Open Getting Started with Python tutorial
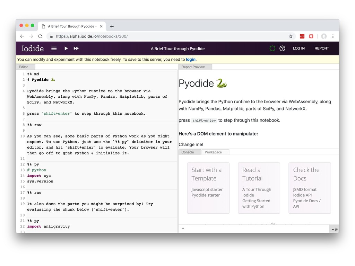The height and width of the screenshot is (266, 355). coord(256,204)
